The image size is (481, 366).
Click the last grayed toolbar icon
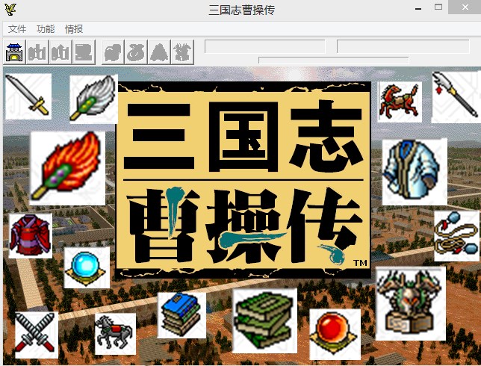tap(182, 52)
